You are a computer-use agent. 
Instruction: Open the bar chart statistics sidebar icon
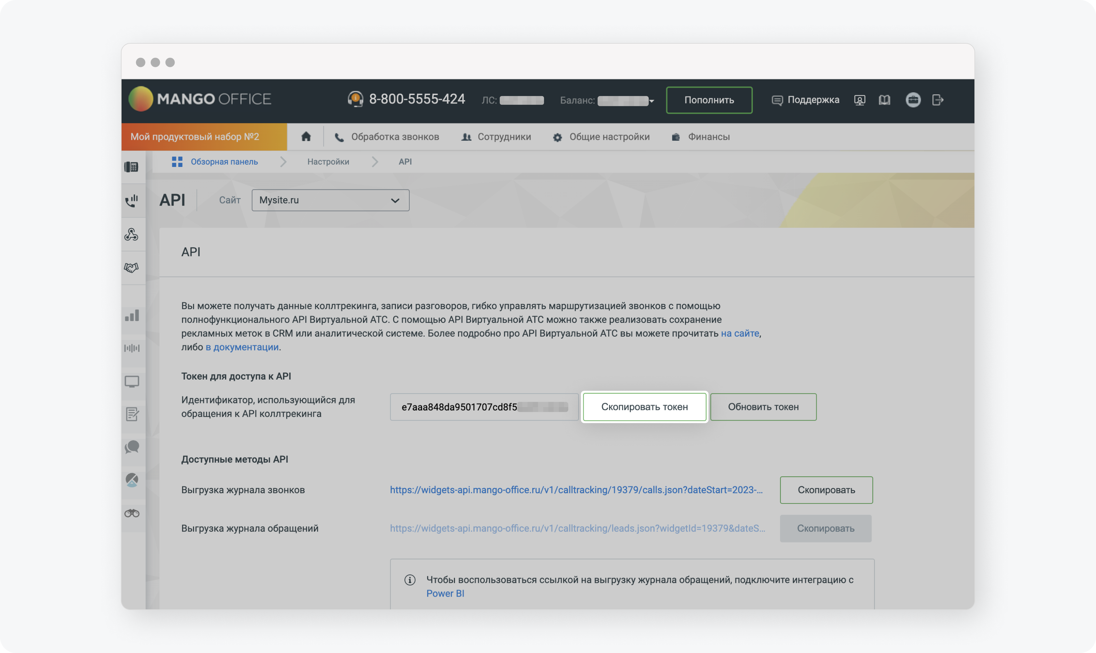(132, 315)
